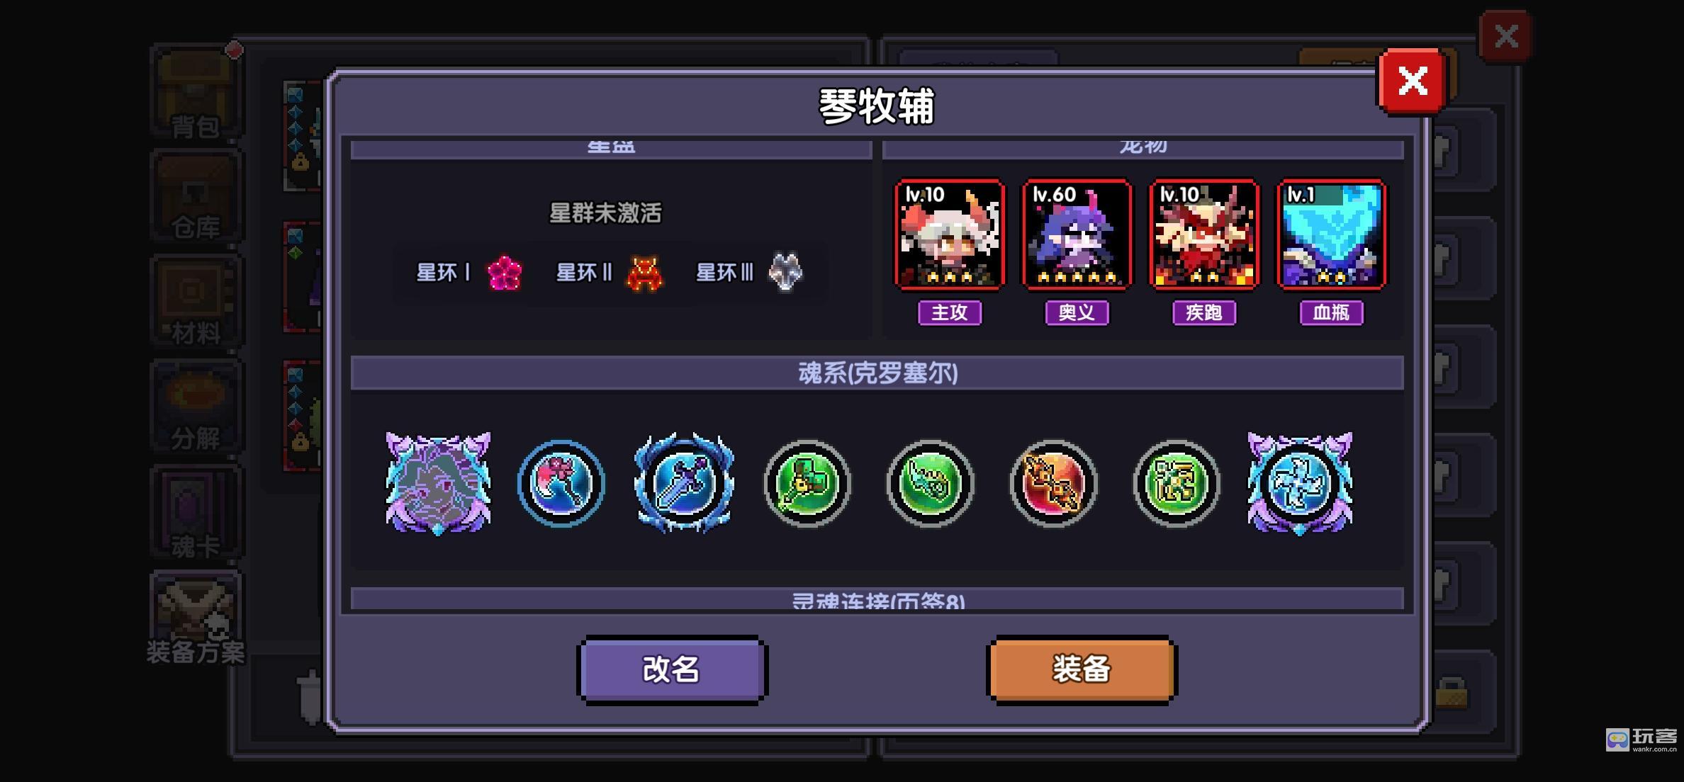
Task: Select the red-orange staff soul skill icon
Action: [x=1054, y=483]
